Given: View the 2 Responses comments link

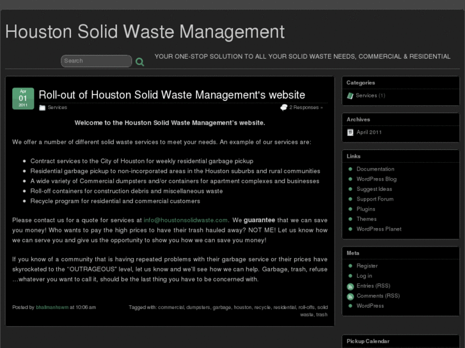Looking at the screenshot, I should (306, 107).
